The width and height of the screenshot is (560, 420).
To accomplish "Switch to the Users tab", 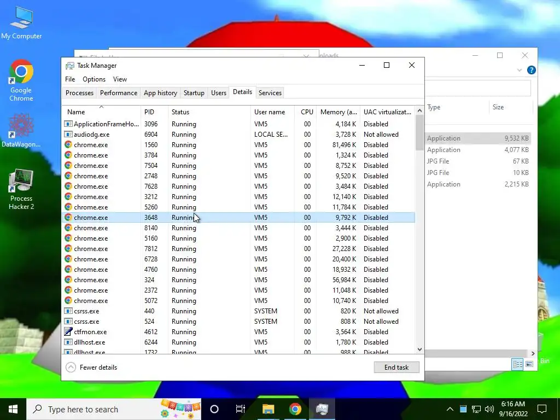I will coord(219,93).
